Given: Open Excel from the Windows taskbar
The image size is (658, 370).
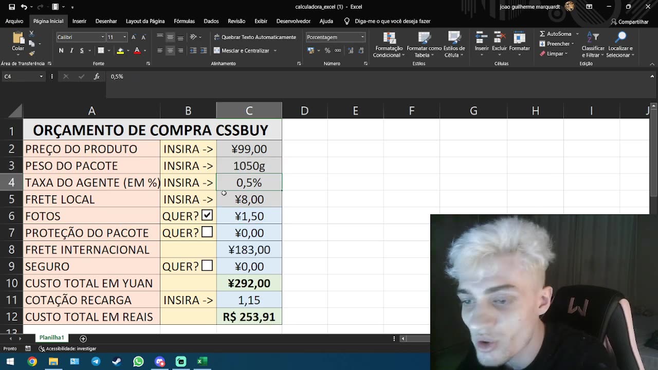Looking at the screenshot, I should (x=202, y=362).
